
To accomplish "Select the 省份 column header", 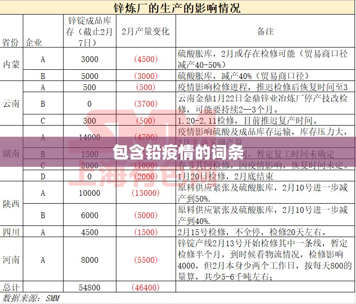I will [x=10, y=43].
